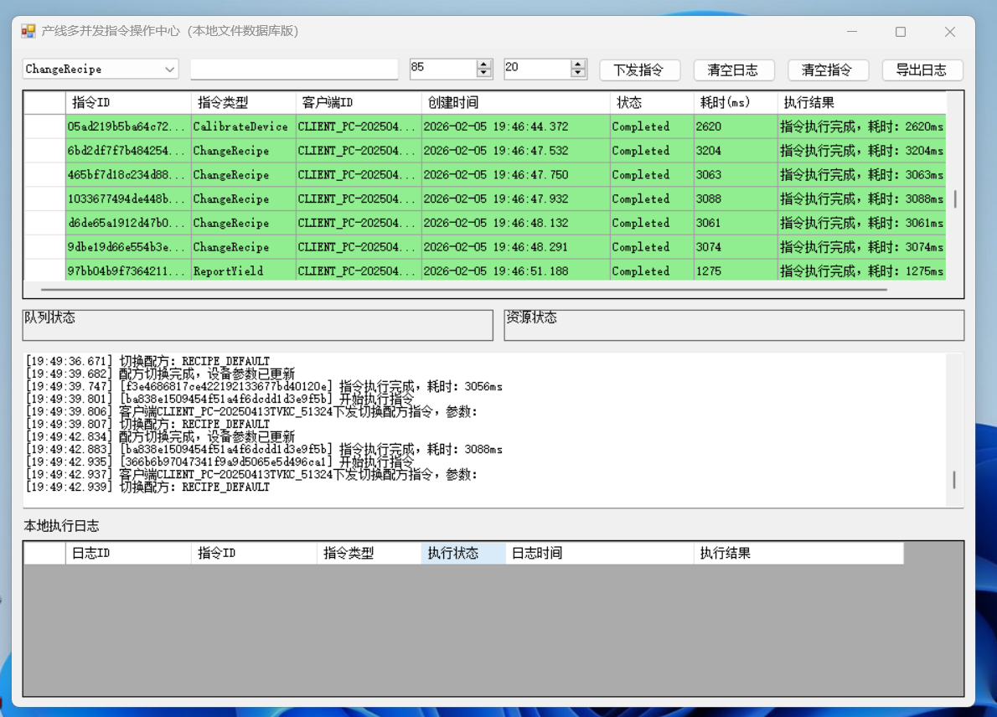Click the 队列状态 panel
The image size is (997, 717).
(257, 325)
